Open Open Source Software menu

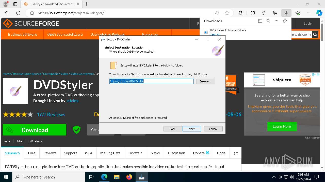click(x=65, y=34)
